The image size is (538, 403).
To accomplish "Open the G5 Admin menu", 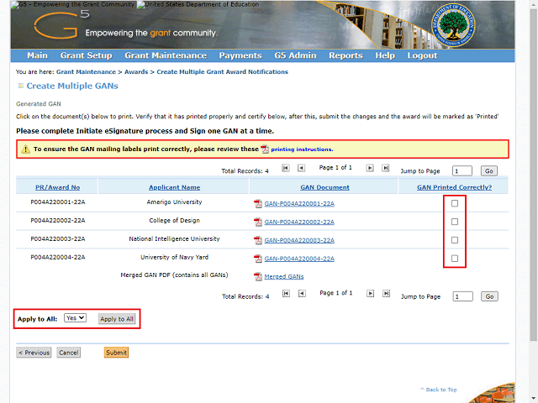I will [295, 55].
